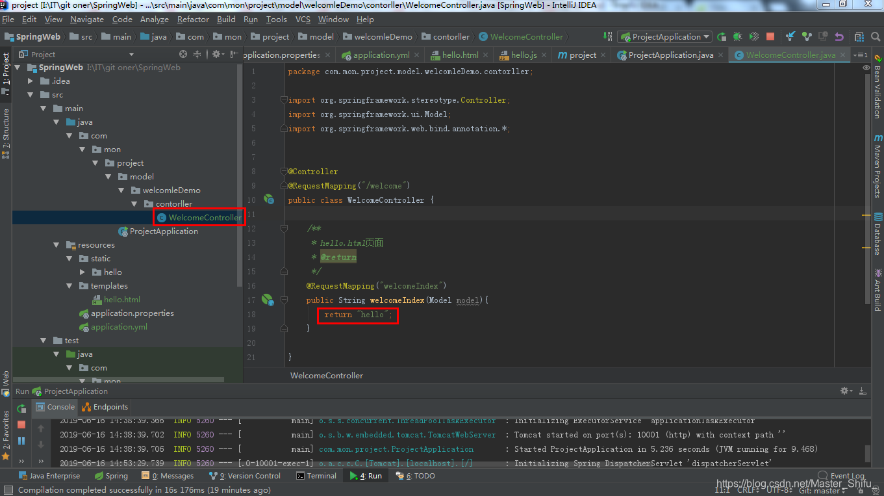884x496 pixels.
Task: Click the Spring bean gutter icon on line 10
Action: pos(268,200)
